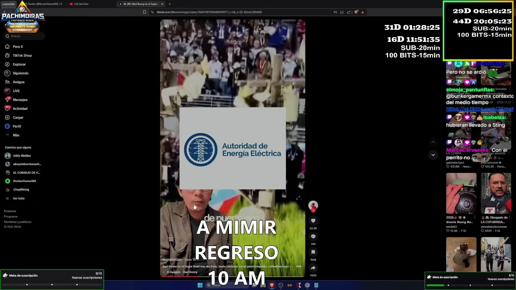This screenshot has width=516, height=290.
Task: Open the remix #song vinyl video thumbnail
Action: point(461,194)
